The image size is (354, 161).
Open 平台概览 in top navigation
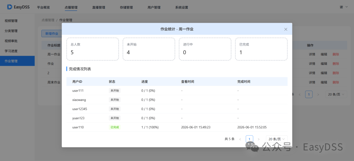click(43, 7)
